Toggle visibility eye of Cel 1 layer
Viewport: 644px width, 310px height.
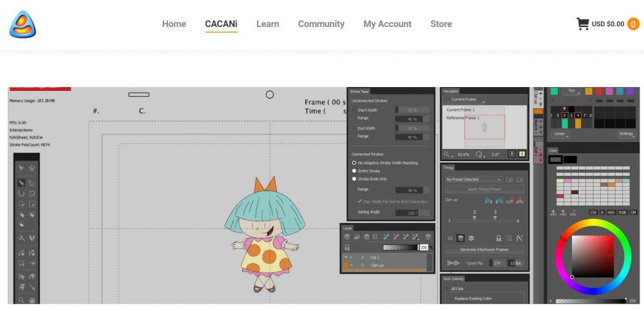(352, 257)
